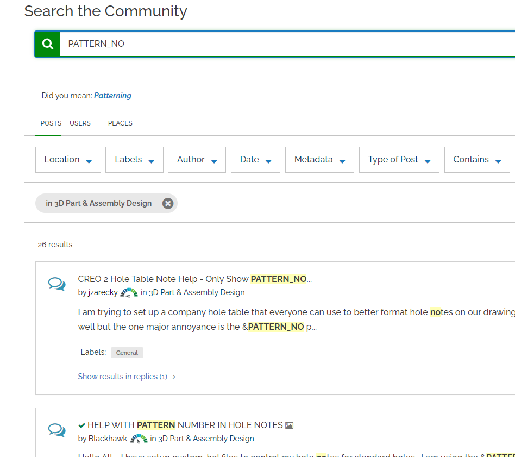The image size is (515, 457).
Task: Click the Patterning suggestion link
Action: tap(112, 96)
